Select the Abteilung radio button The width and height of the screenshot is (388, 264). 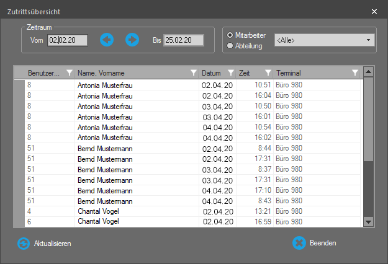pyautogui.click(x=231, y=45)
